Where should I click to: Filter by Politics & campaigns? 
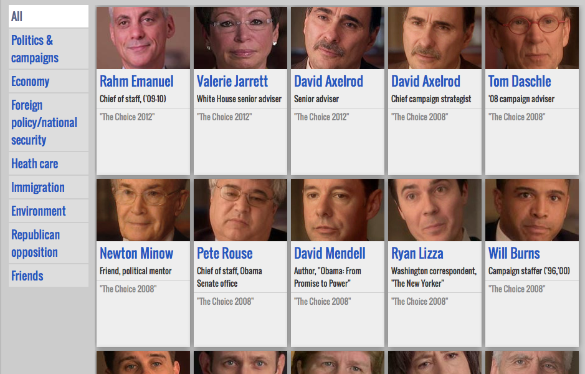(49, 49)
